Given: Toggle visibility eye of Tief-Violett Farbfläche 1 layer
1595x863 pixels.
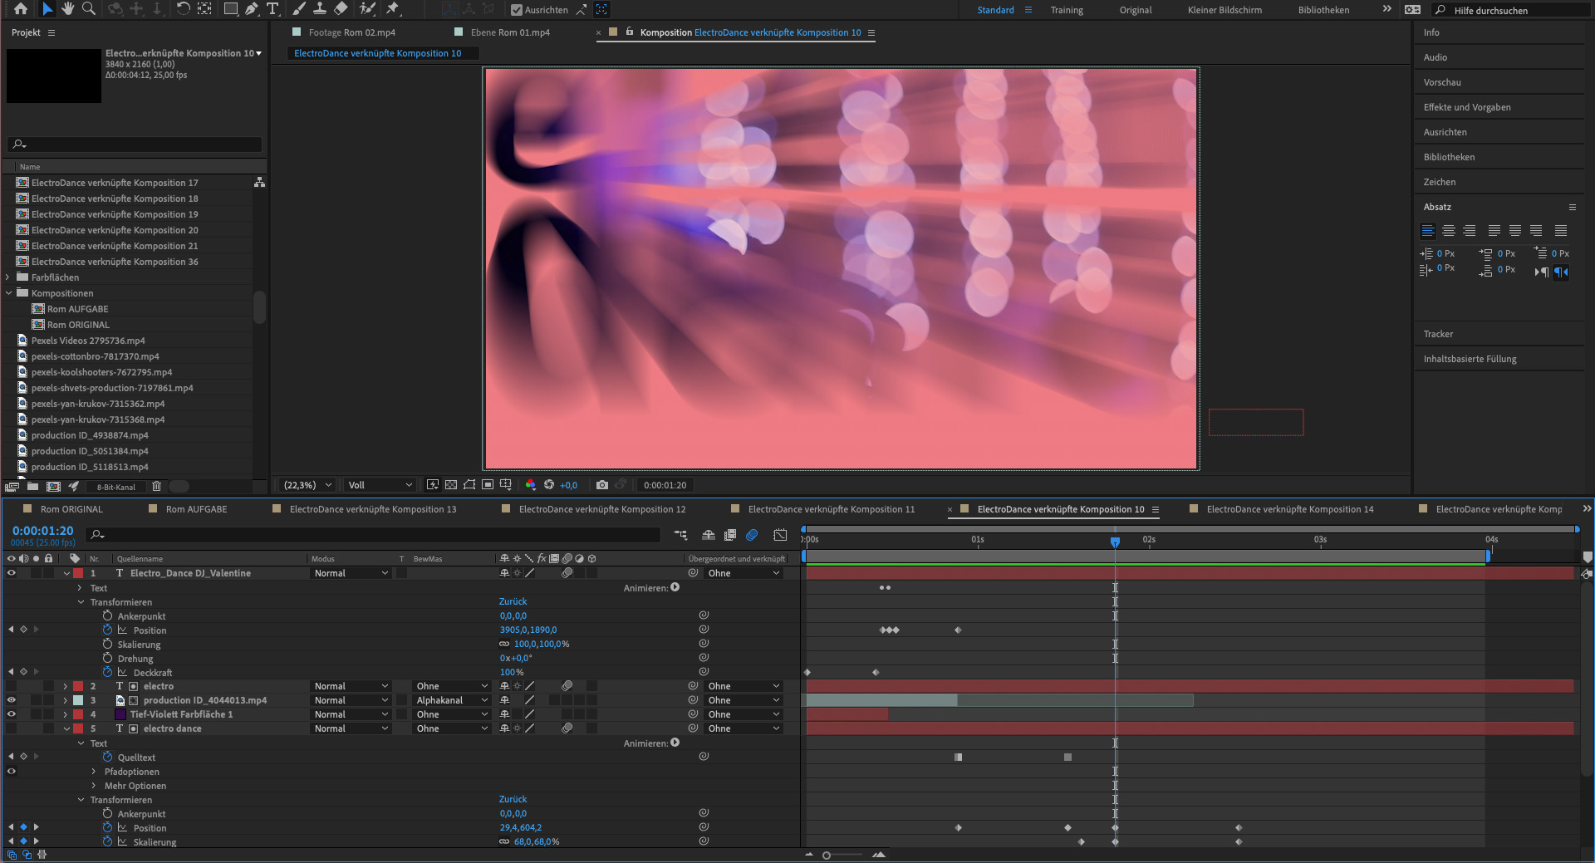Looking at the screenshot, I should (x=12, y=714).
